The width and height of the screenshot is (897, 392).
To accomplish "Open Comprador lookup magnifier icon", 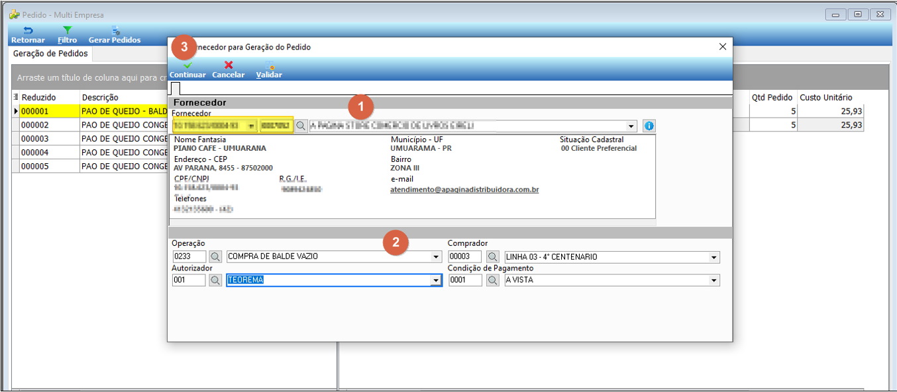I will [x=493, y=256].
